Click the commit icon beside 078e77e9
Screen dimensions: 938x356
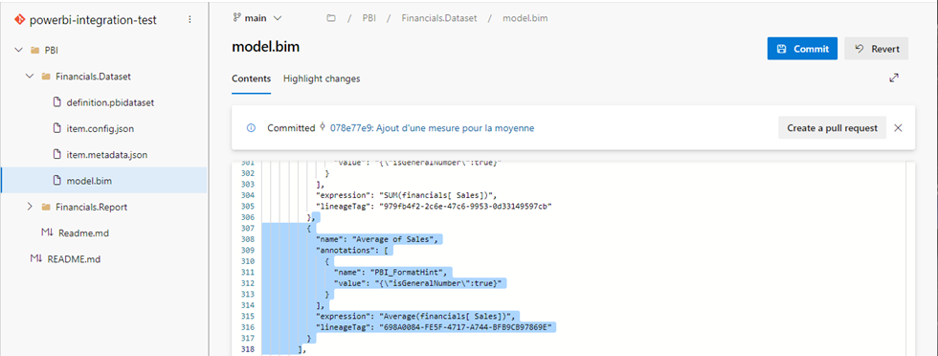tap(324, 127)
